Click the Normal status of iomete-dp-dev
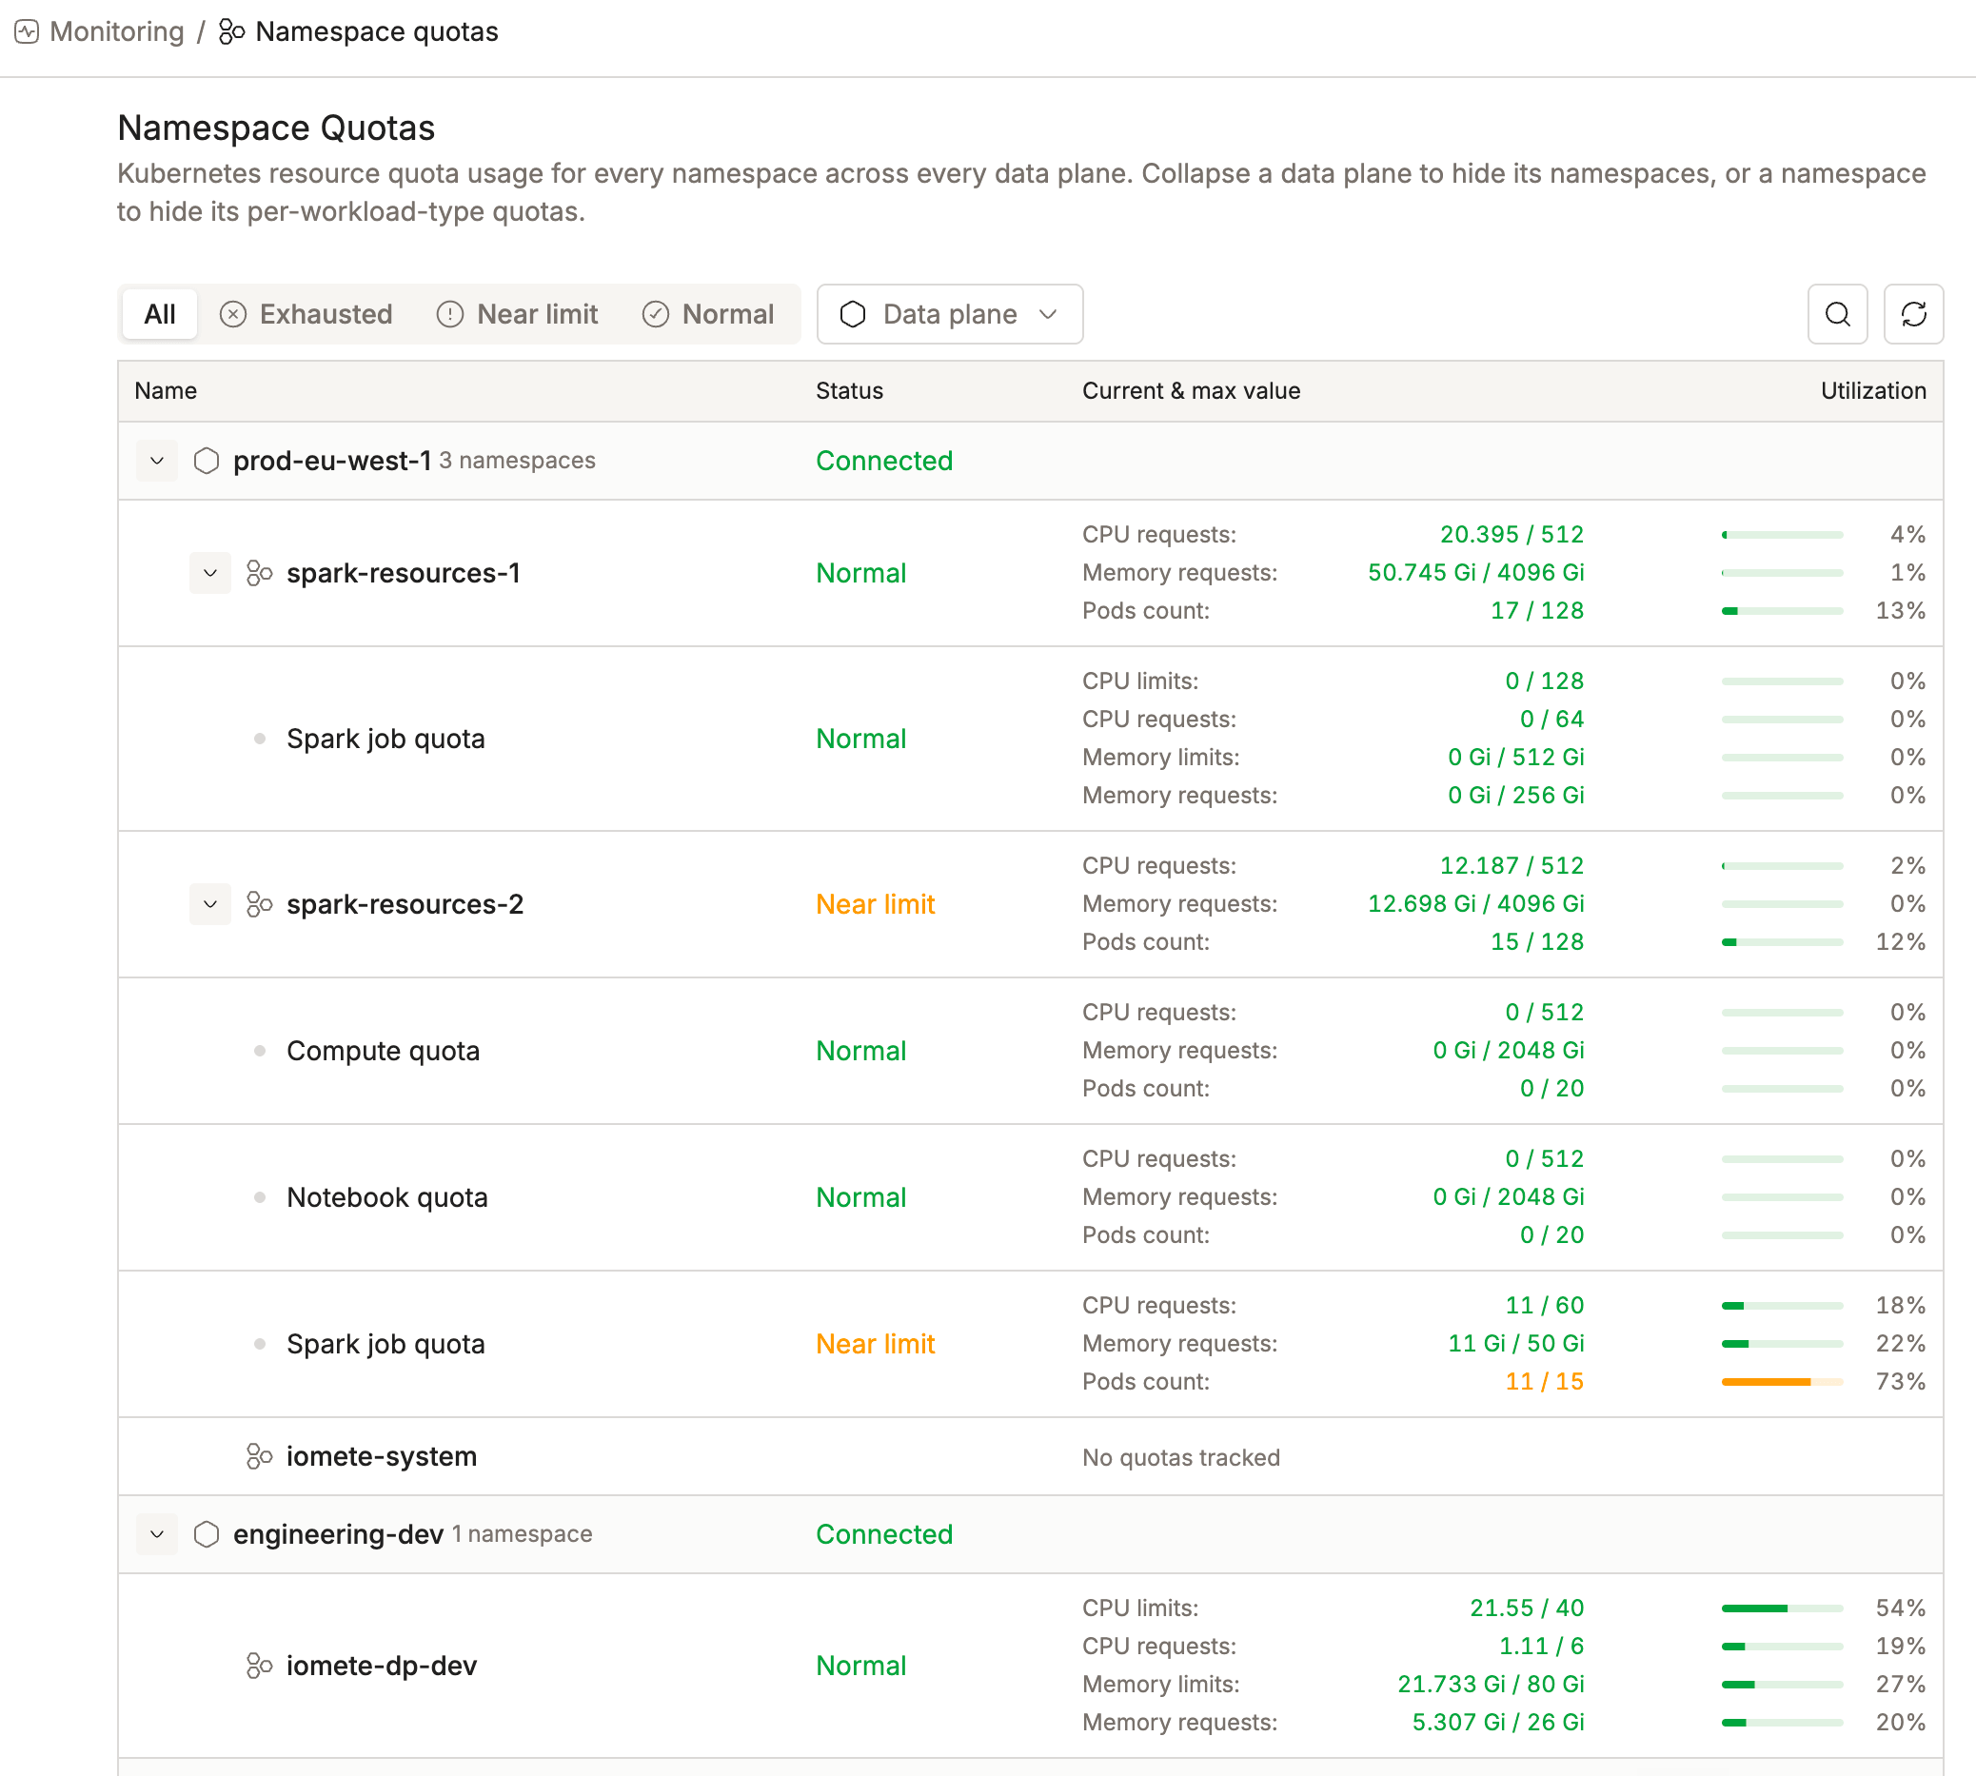Image resolution: width=1976 pixels, height=1776 pixels. click(860, 1666)
